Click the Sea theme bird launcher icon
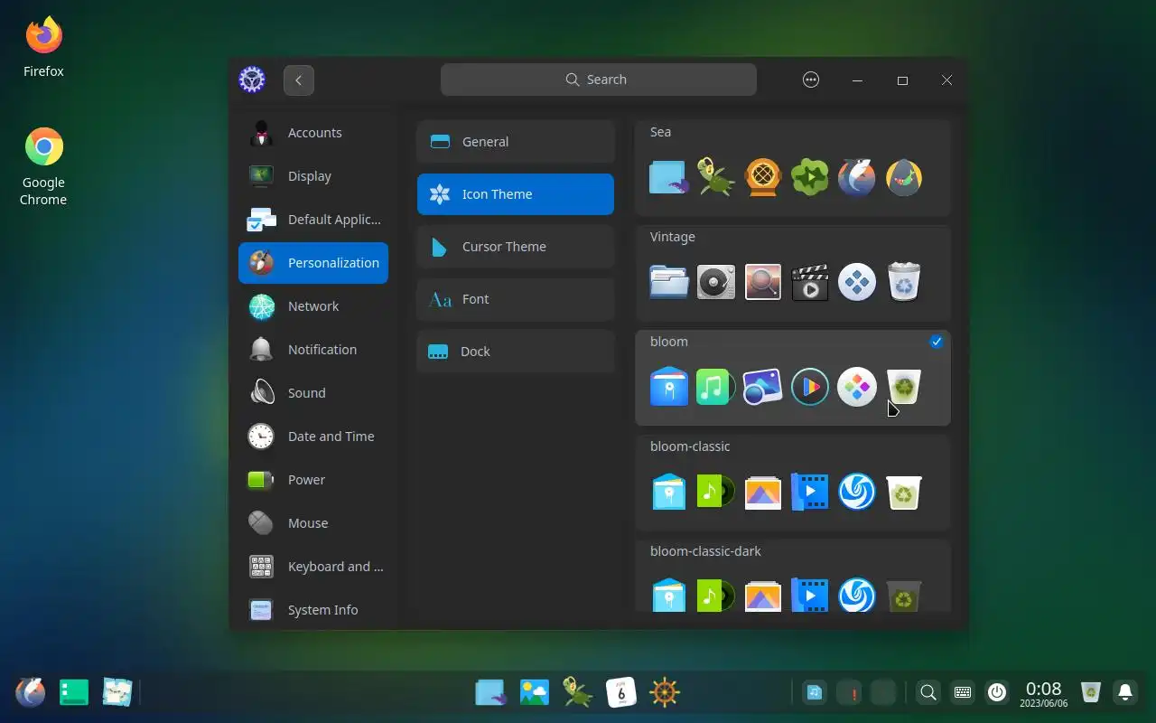 (856, 177)
